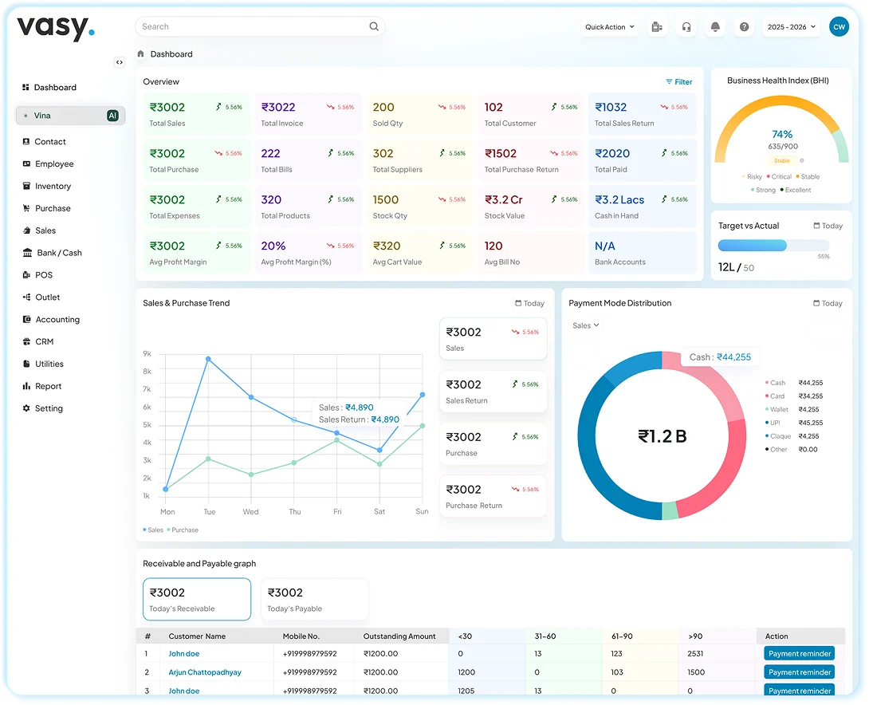Open notifications bell icon
869x705 pixels.
click(715, 26)
